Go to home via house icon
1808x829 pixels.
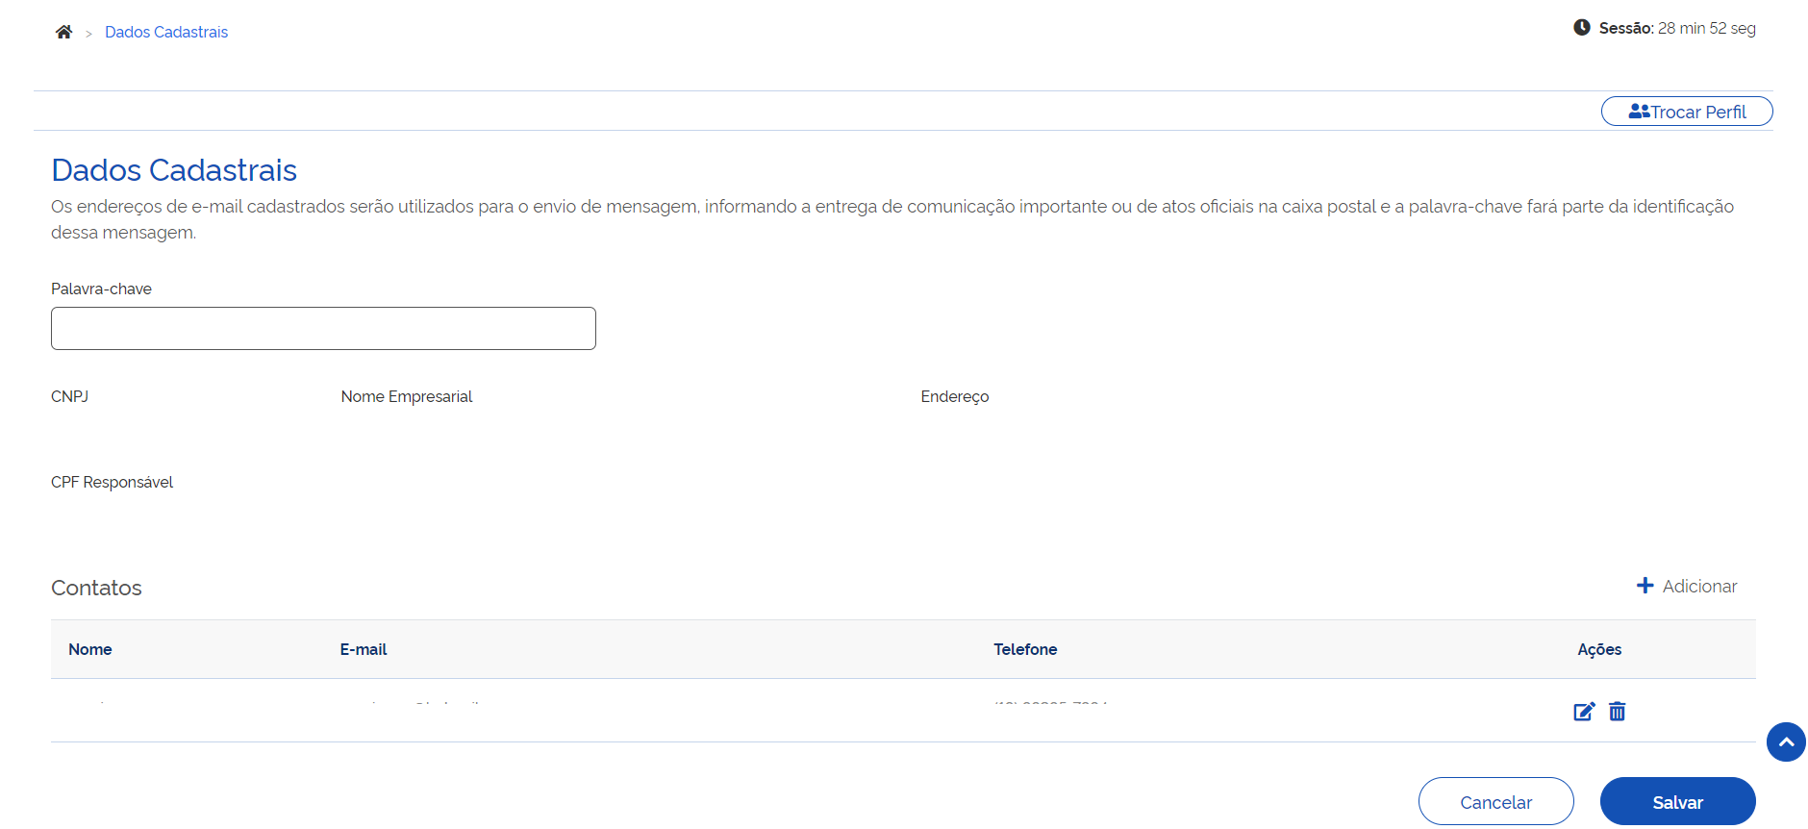tap(63, 32)
